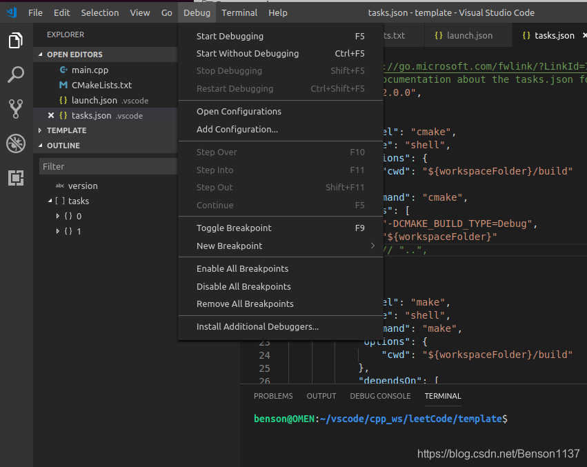Click the abc icon beside version
Viewport: 587px width, 467px height.
(x=60, y=186)
